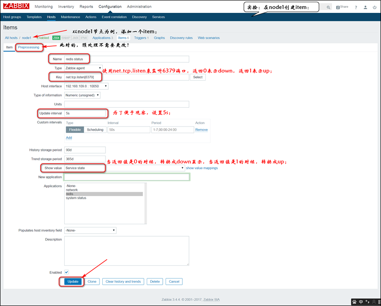The image size is (381, 306).
Task: Open Applications 3 link
Action: click(x=103, y=38)
